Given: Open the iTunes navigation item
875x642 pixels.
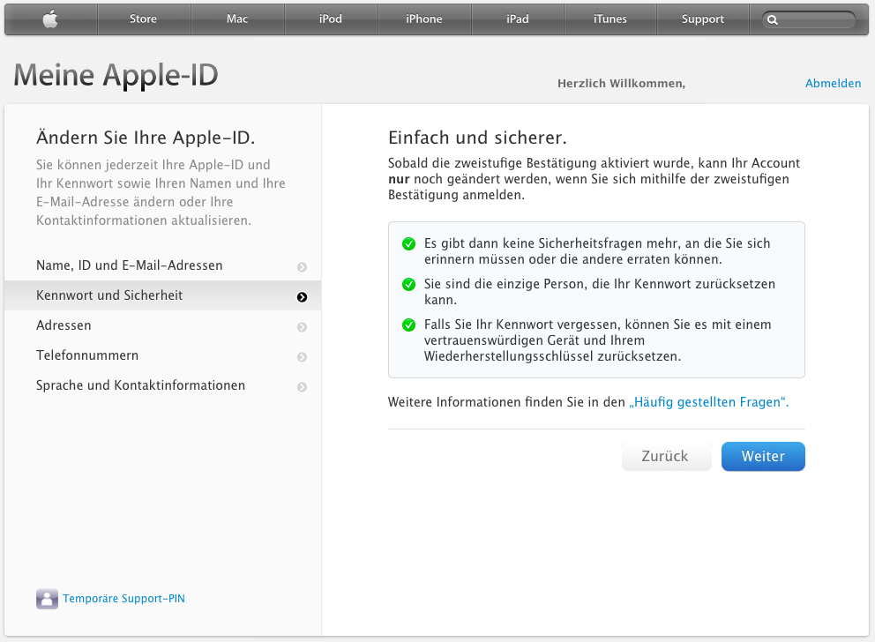Looking at the screenshot, I should coord(610,19).
